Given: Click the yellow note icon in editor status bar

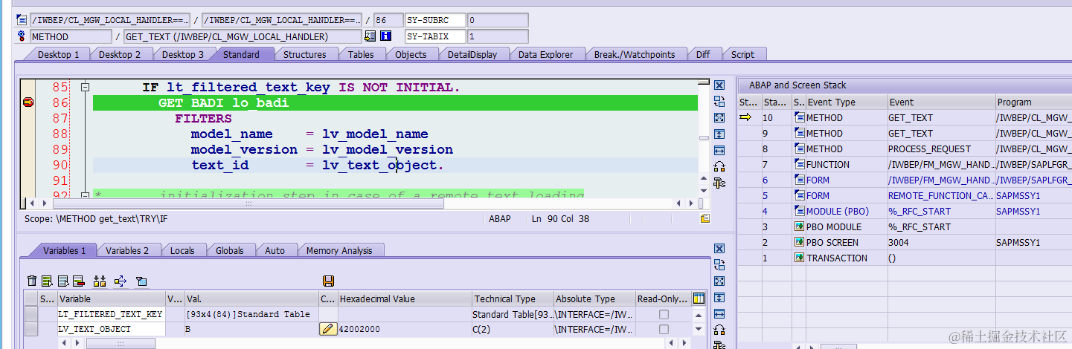Looking at the screenshot, I should [704, 218].
